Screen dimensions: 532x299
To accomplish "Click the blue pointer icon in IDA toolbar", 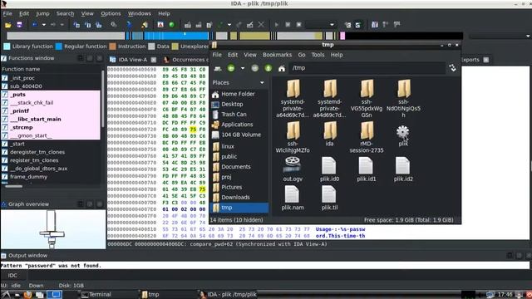I will [130, 25].
